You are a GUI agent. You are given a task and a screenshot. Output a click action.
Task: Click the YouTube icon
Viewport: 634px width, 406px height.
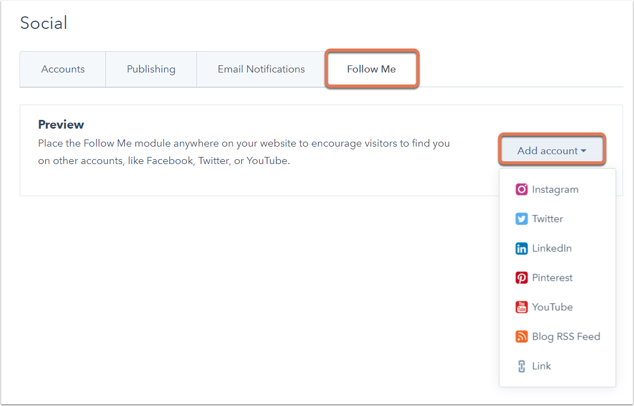pyautogui.click(x=521, y=307)
